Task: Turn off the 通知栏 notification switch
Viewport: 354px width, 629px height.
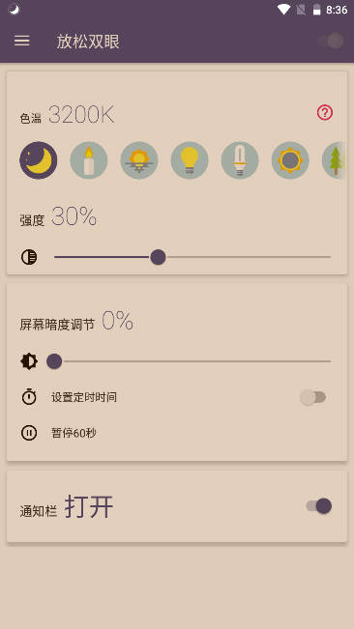Action: coord(319,506)
